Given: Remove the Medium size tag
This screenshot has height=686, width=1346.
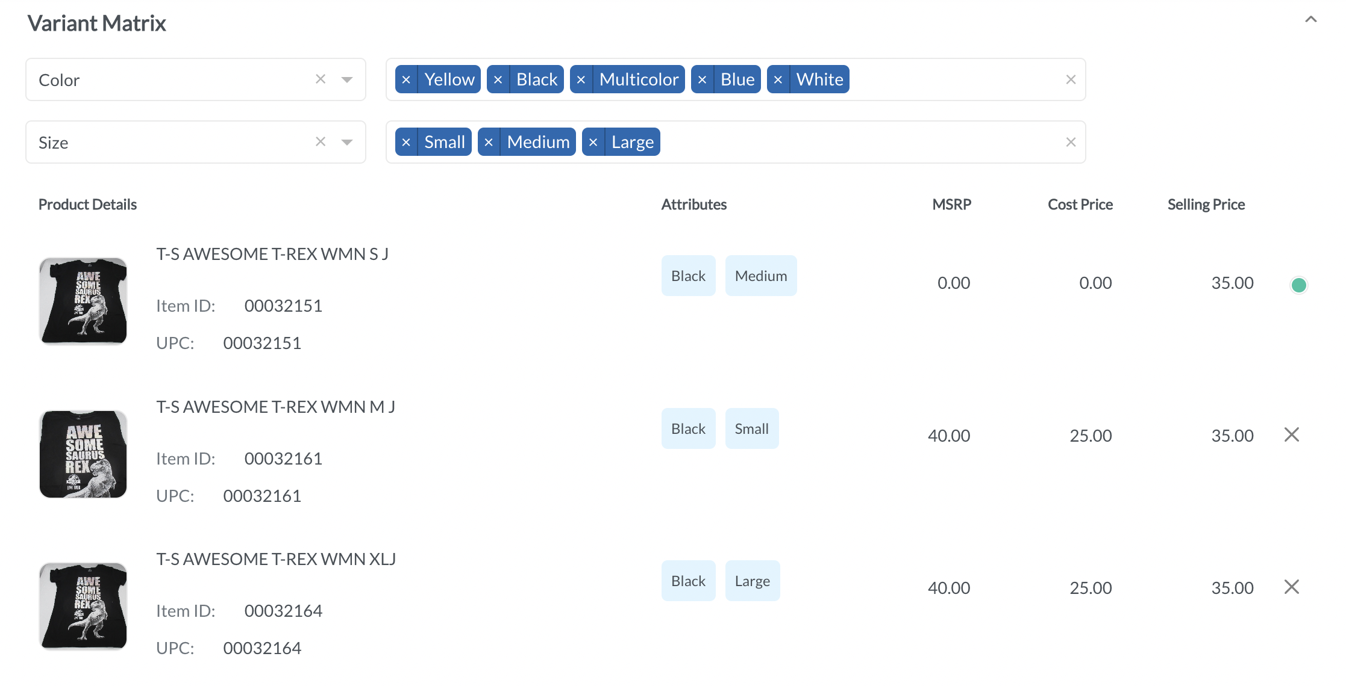Looking at the screenshot, I should [489, 142].
